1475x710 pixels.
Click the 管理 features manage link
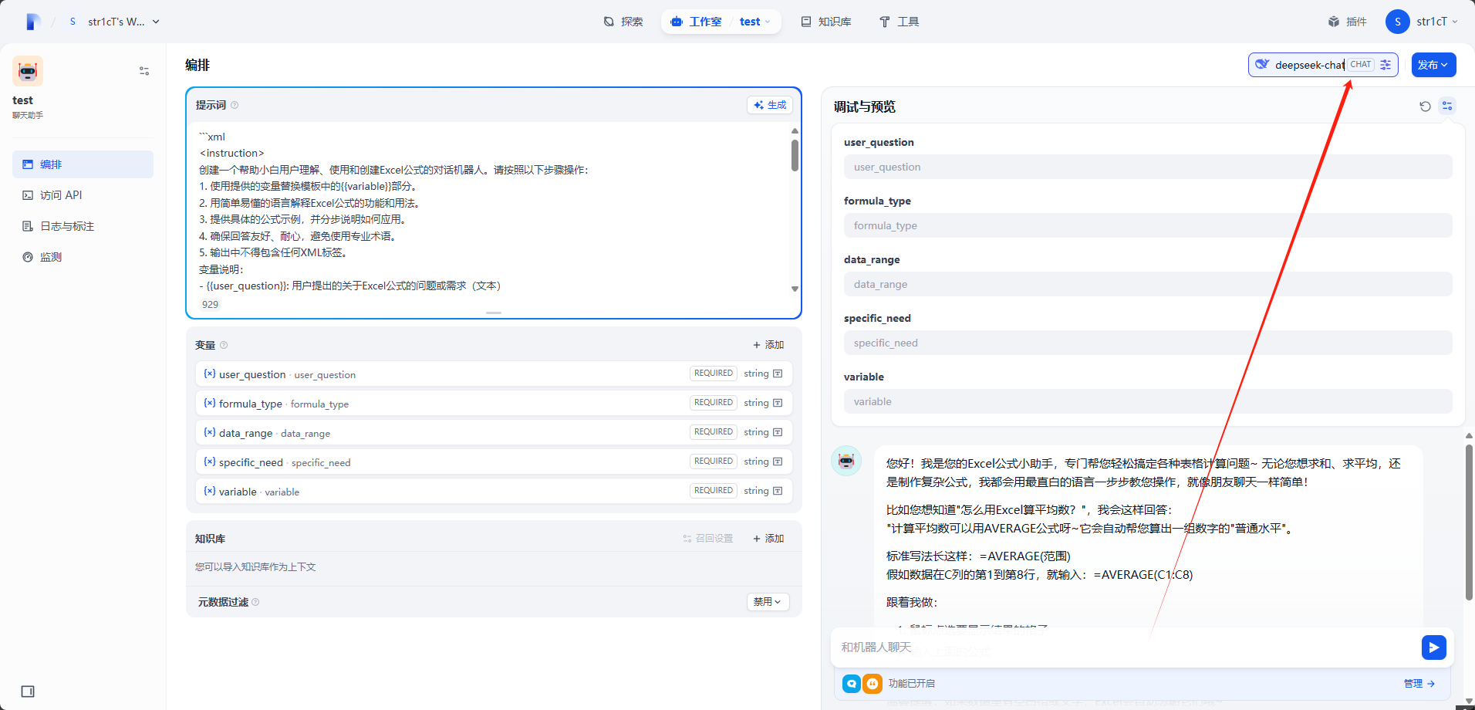coord(1419,684)
